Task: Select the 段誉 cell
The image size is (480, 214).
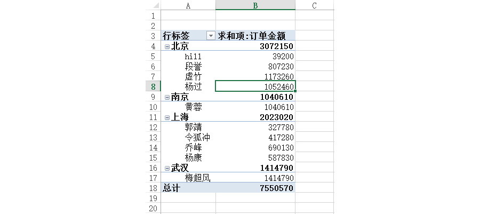Action: click(x=188, y=66)
